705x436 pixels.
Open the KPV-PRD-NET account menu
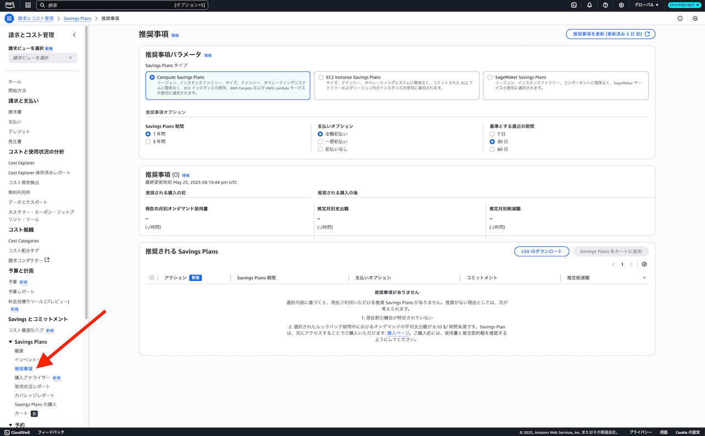coord(684,5)
